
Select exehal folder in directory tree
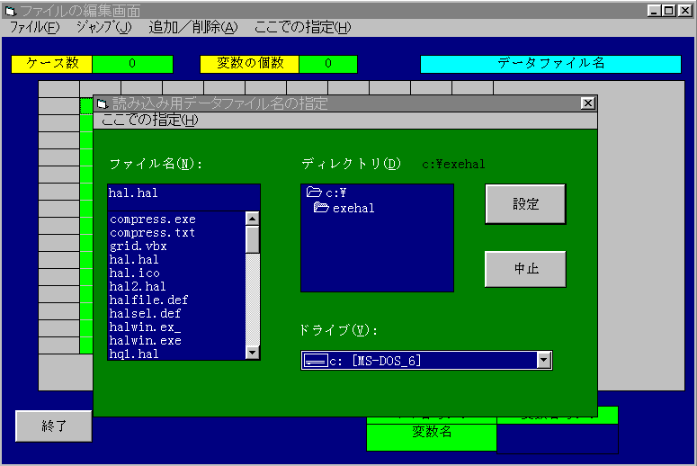344,208
